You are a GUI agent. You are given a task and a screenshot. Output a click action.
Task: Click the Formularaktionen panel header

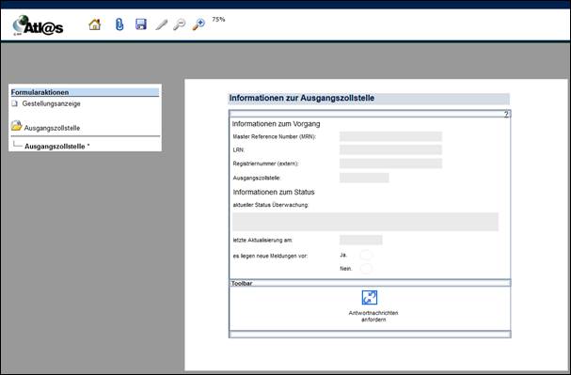[85, 92]
